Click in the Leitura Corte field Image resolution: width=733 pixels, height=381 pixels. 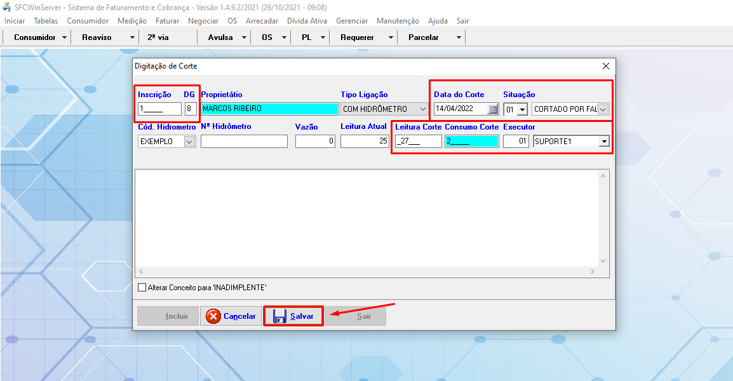[x=417, y=142]
